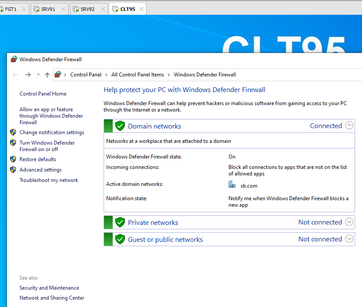Open Troubleshoot my network link
The height and width of the screenshot is (307, 362).
[49, 180]
